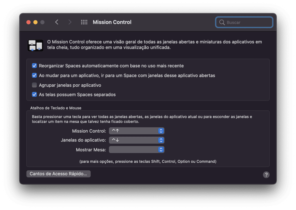Viewport: 296px width, 210px height.
Task: Click the magnifying glass search icon
Action: [x=222, y=22]
